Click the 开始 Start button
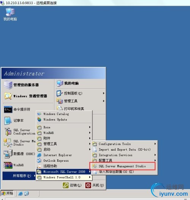Screen dimensions: 190x200 coord(7,194)
